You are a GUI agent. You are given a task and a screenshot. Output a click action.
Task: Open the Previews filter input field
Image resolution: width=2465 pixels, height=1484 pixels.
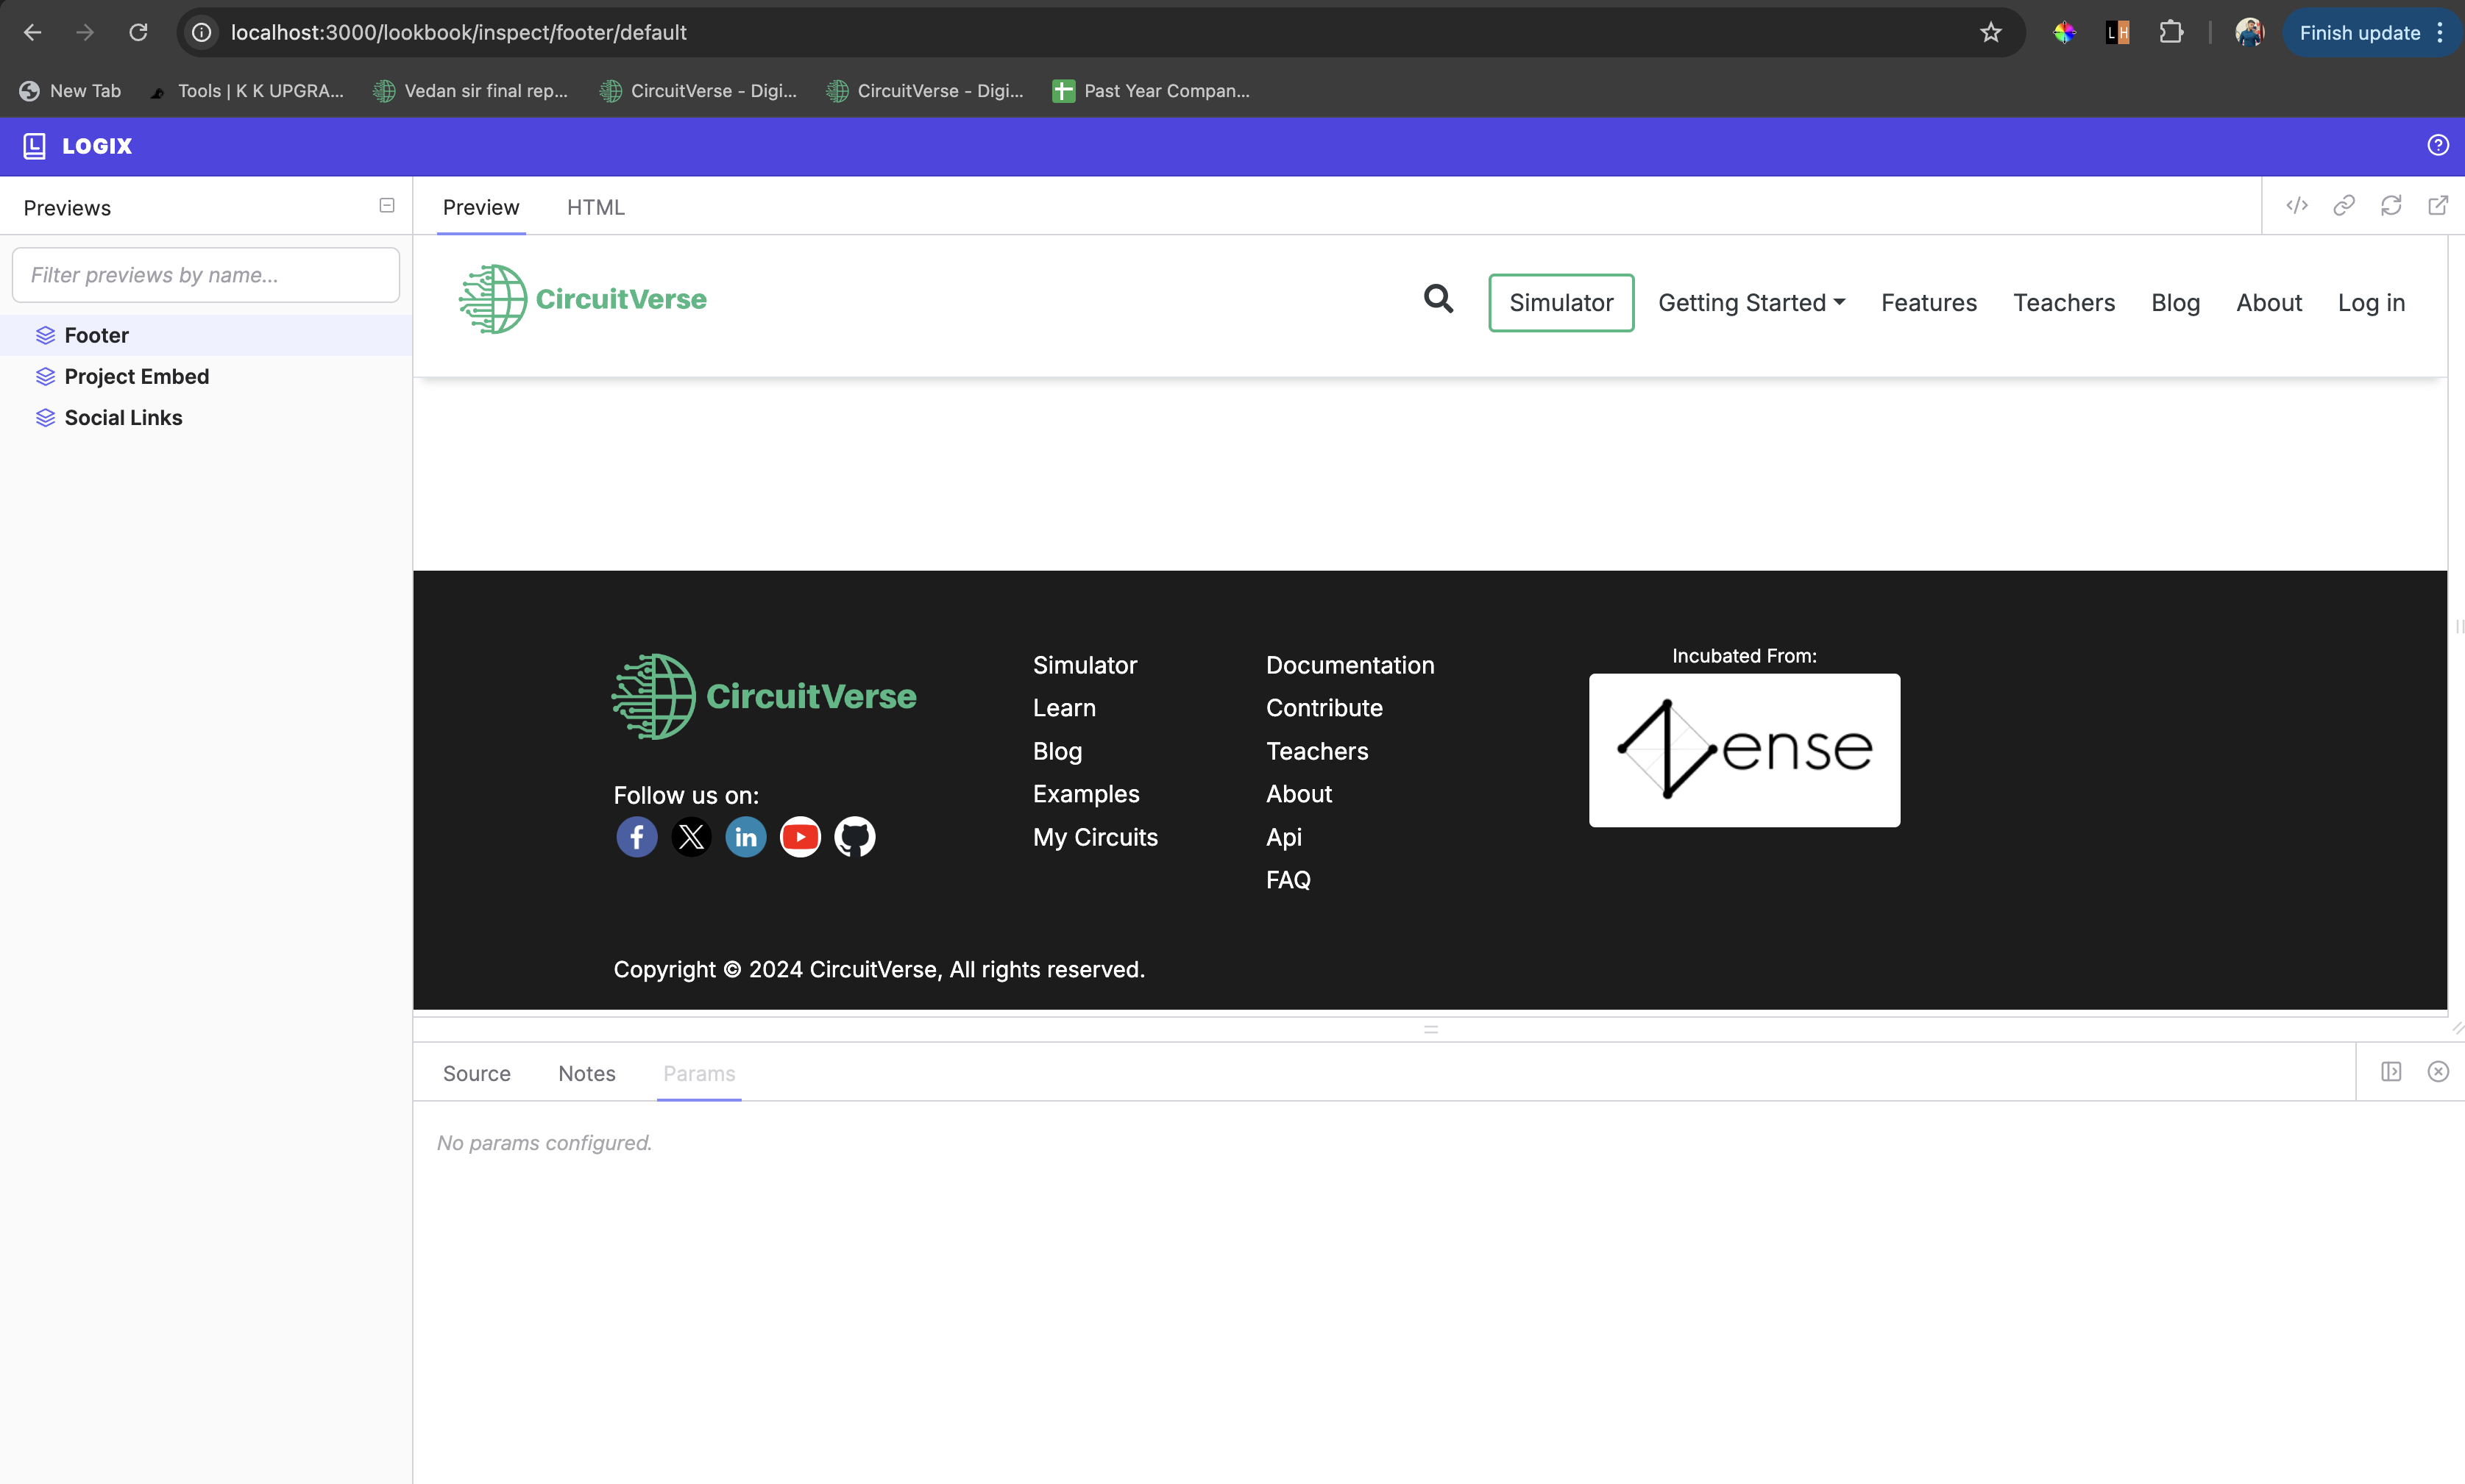pos(206,274)
